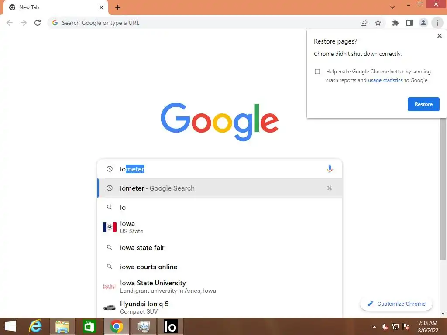Viewport: 447px width, 335px height.
Task: Click the share page icon in the address bar
Action: click(364, 23)
